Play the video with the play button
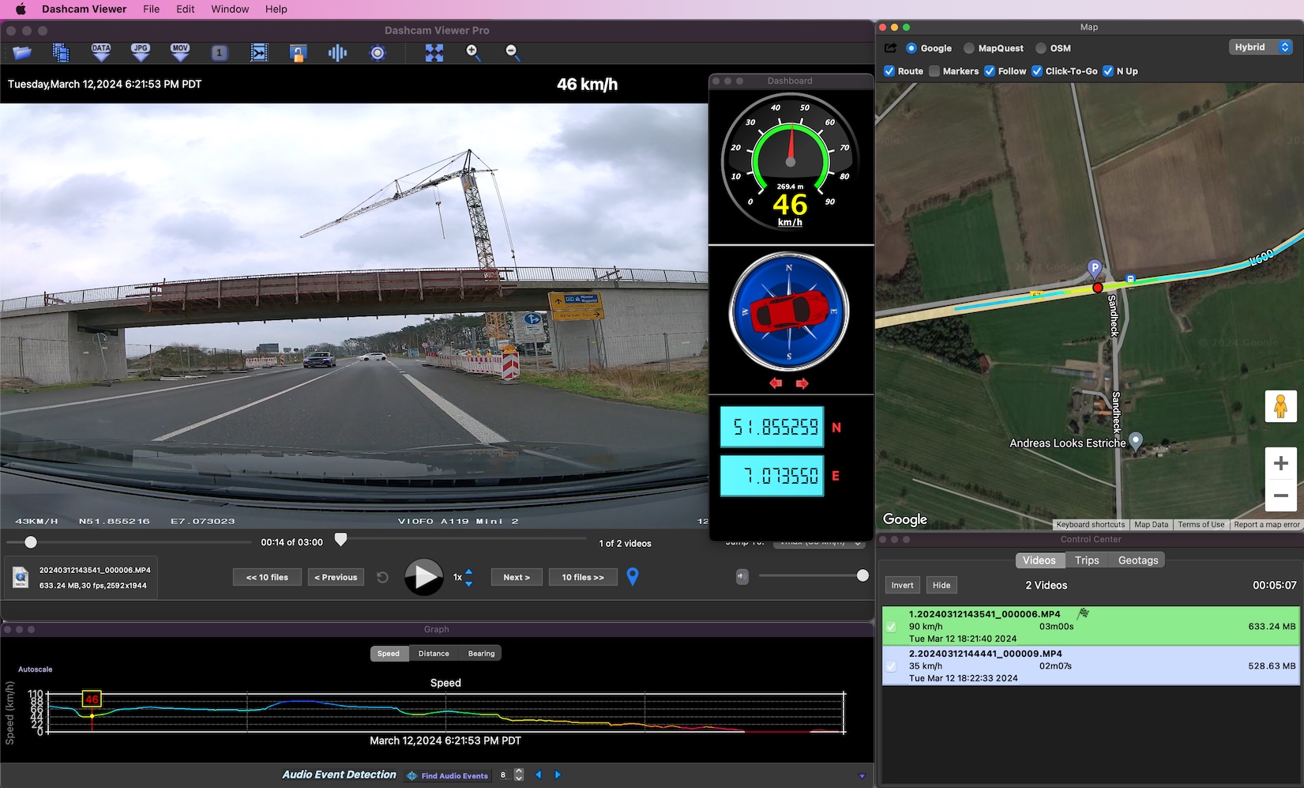Screen dimensions: 1304x788 point(424,578)
